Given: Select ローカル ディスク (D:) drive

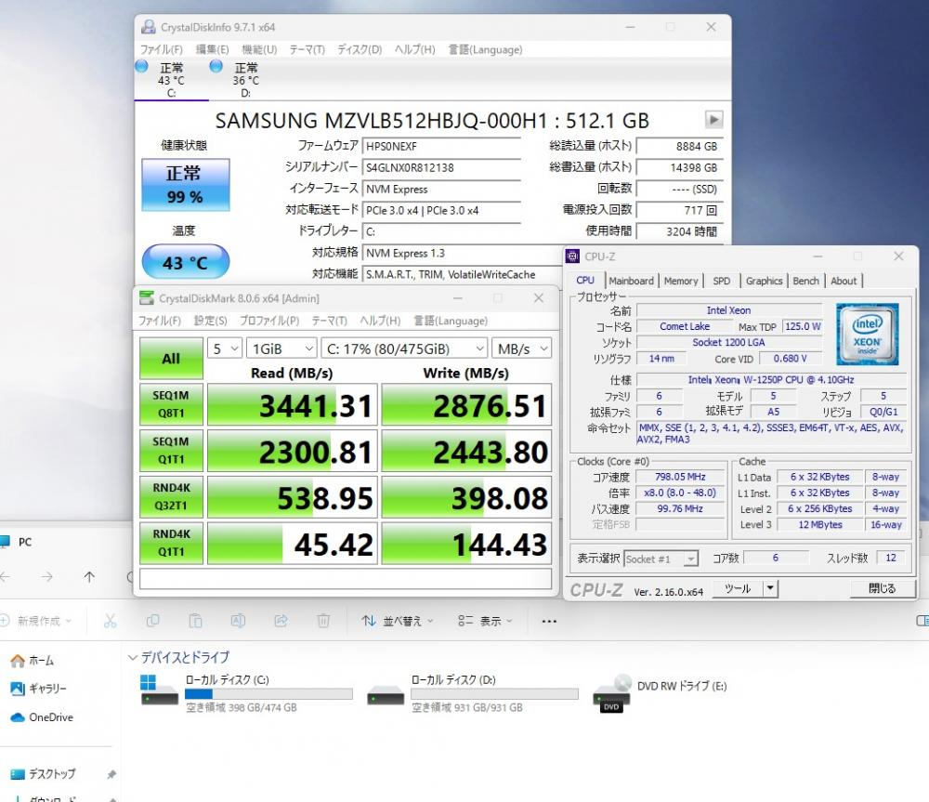Looking at the screenshot, I should click(x=473, y=692).
